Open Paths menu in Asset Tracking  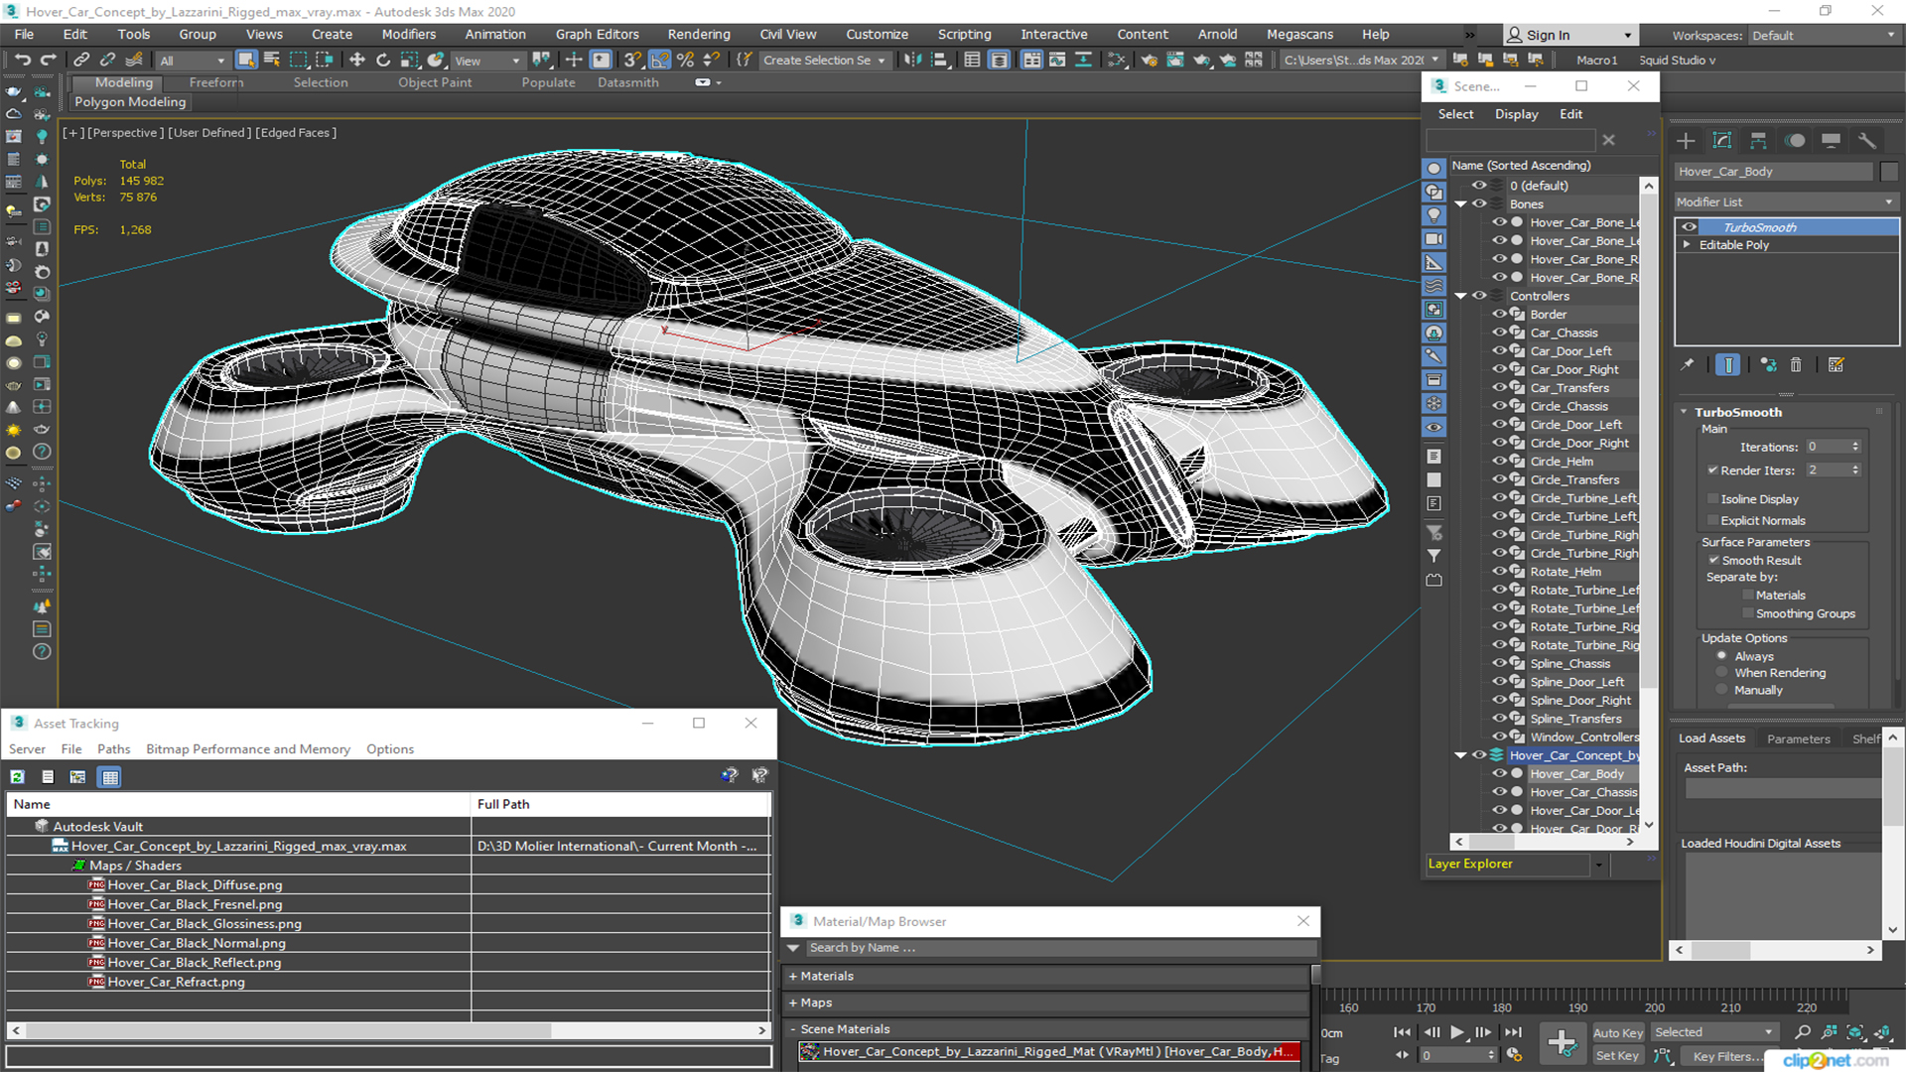[x=113, y=749]
